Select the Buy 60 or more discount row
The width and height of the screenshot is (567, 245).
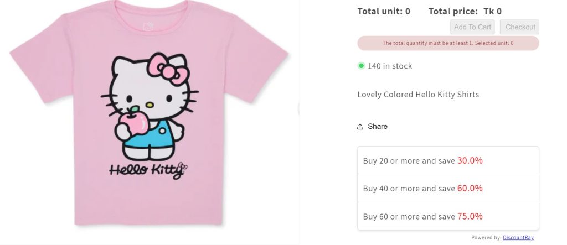pyautogui.click(x=447, y=216)
